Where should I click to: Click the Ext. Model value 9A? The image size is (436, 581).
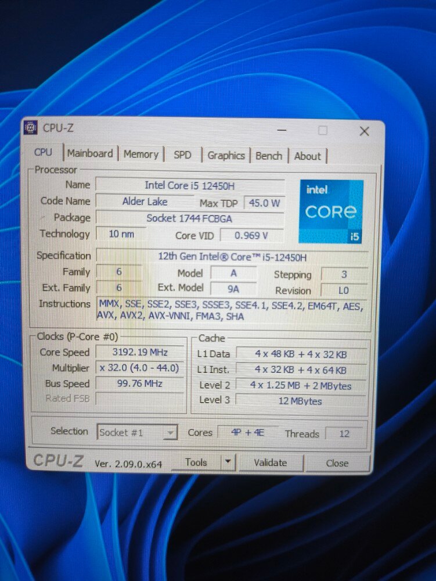233,289
